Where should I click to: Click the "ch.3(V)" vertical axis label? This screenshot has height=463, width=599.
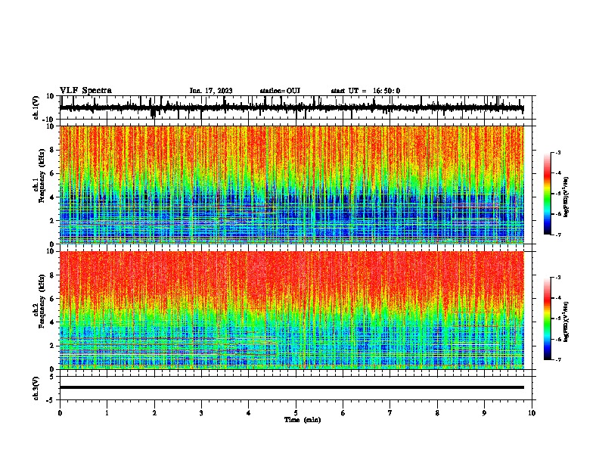[36, 388]
